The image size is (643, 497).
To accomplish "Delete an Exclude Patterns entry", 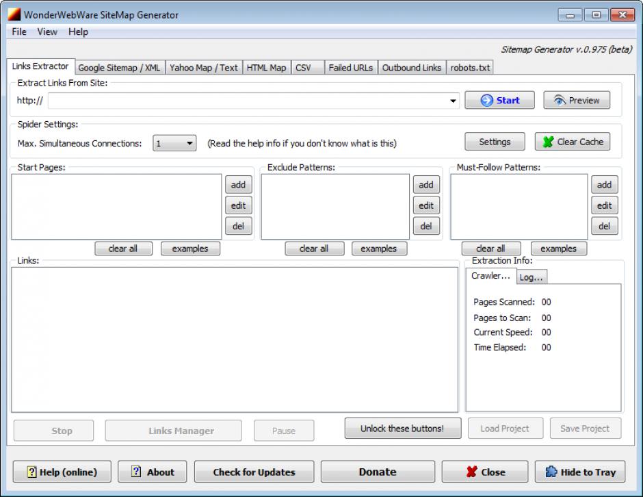I will click(426, 226).
